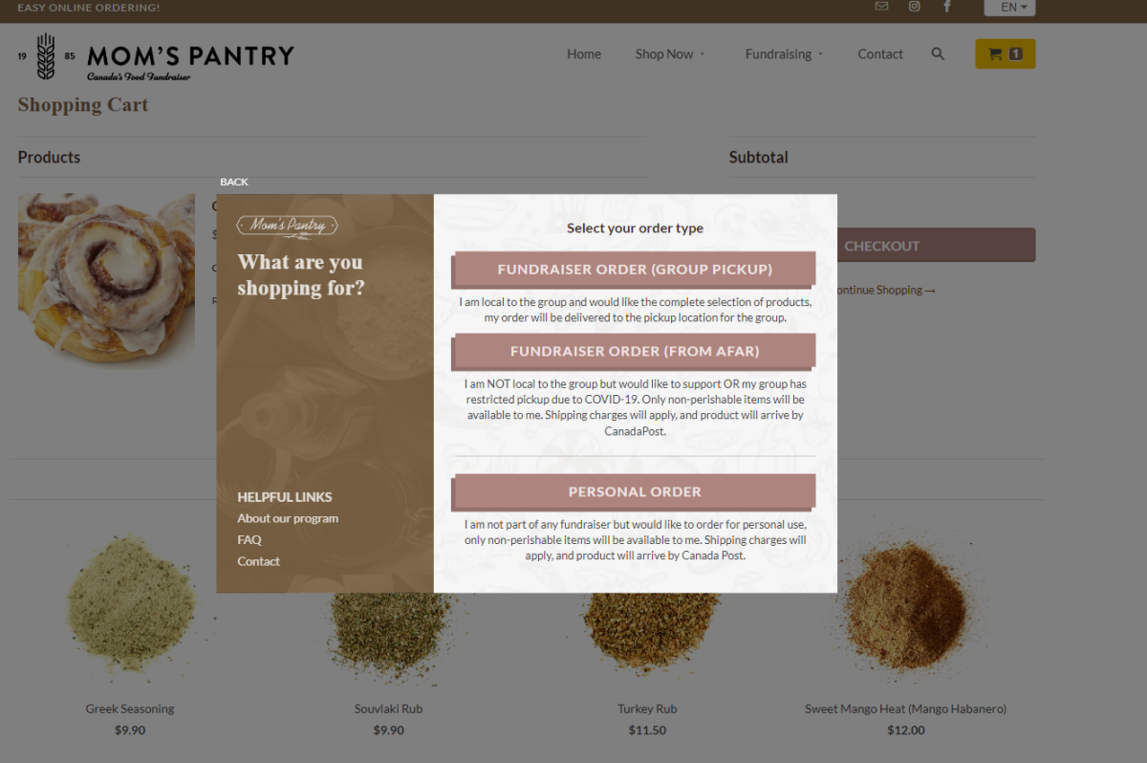Expand the Shop Now menu
The width and height of the screenshot is (1147, 763).
click(669, 54)
